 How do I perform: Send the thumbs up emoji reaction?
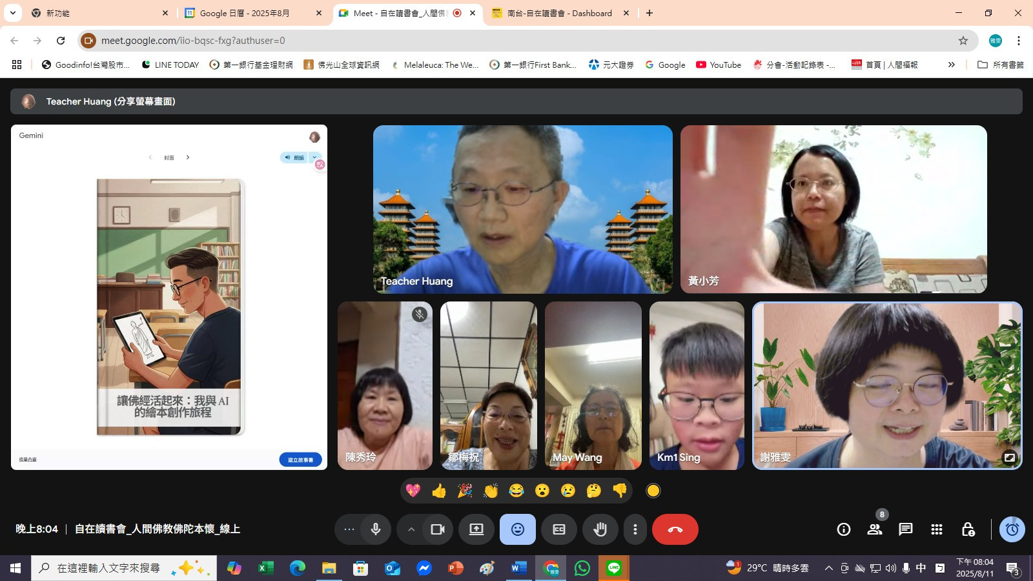(439, 491)
